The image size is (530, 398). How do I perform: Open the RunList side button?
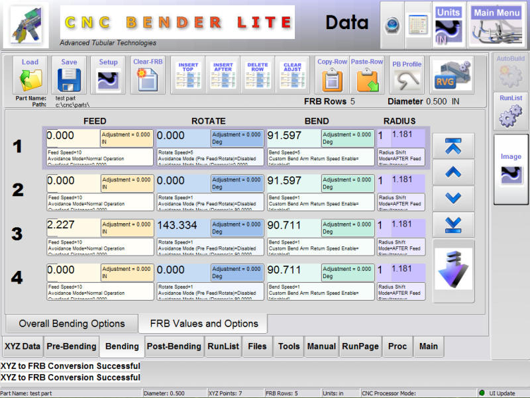[510, 111]
